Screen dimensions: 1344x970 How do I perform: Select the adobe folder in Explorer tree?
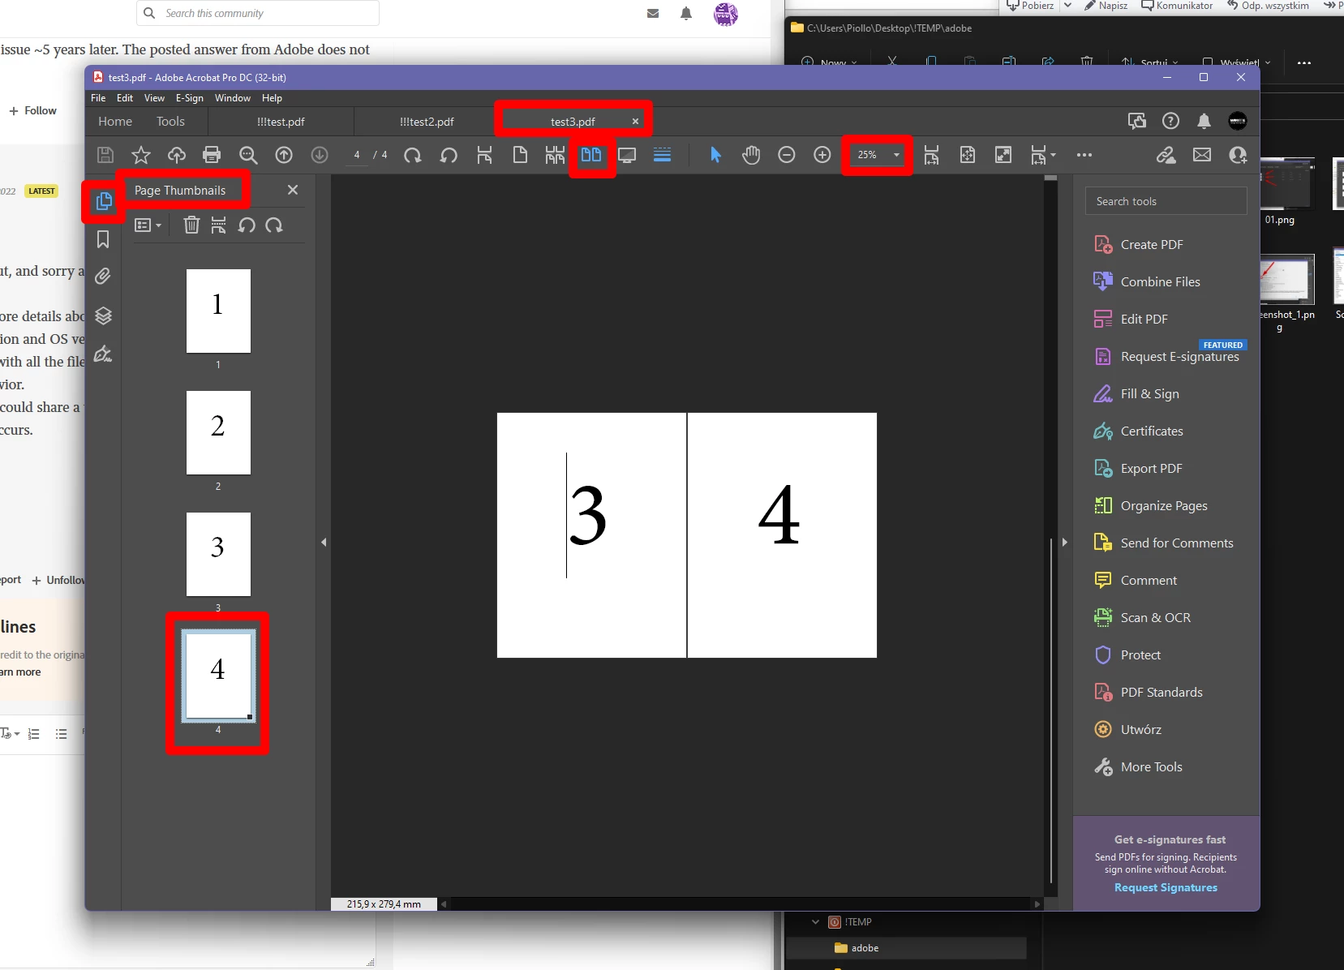pyautogui.click(x=906, y=948)
